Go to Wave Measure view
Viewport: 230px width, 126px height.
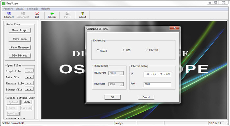(x=20, y=47)
